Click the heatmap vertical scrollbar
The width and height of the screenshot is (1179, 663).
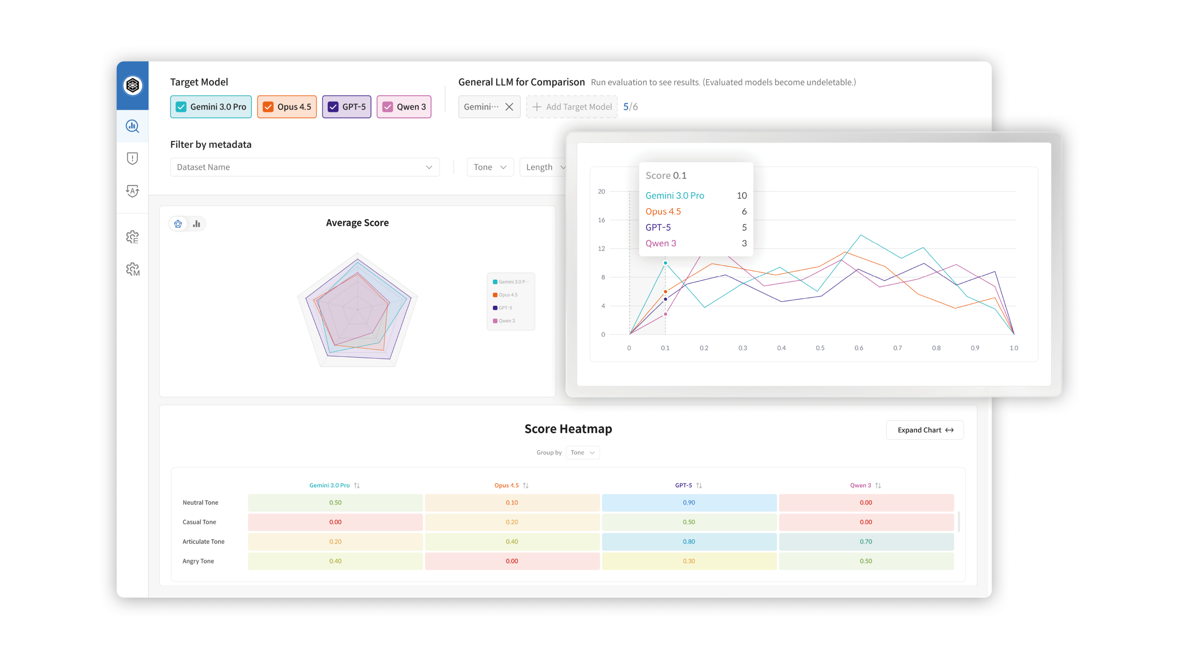pos(959,522)
